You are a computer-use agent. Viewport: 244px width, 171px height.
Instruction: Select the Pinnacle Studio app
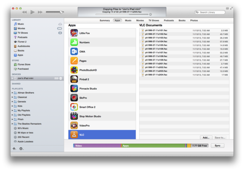102,88
